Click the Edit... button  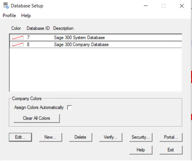pos(20,137)
